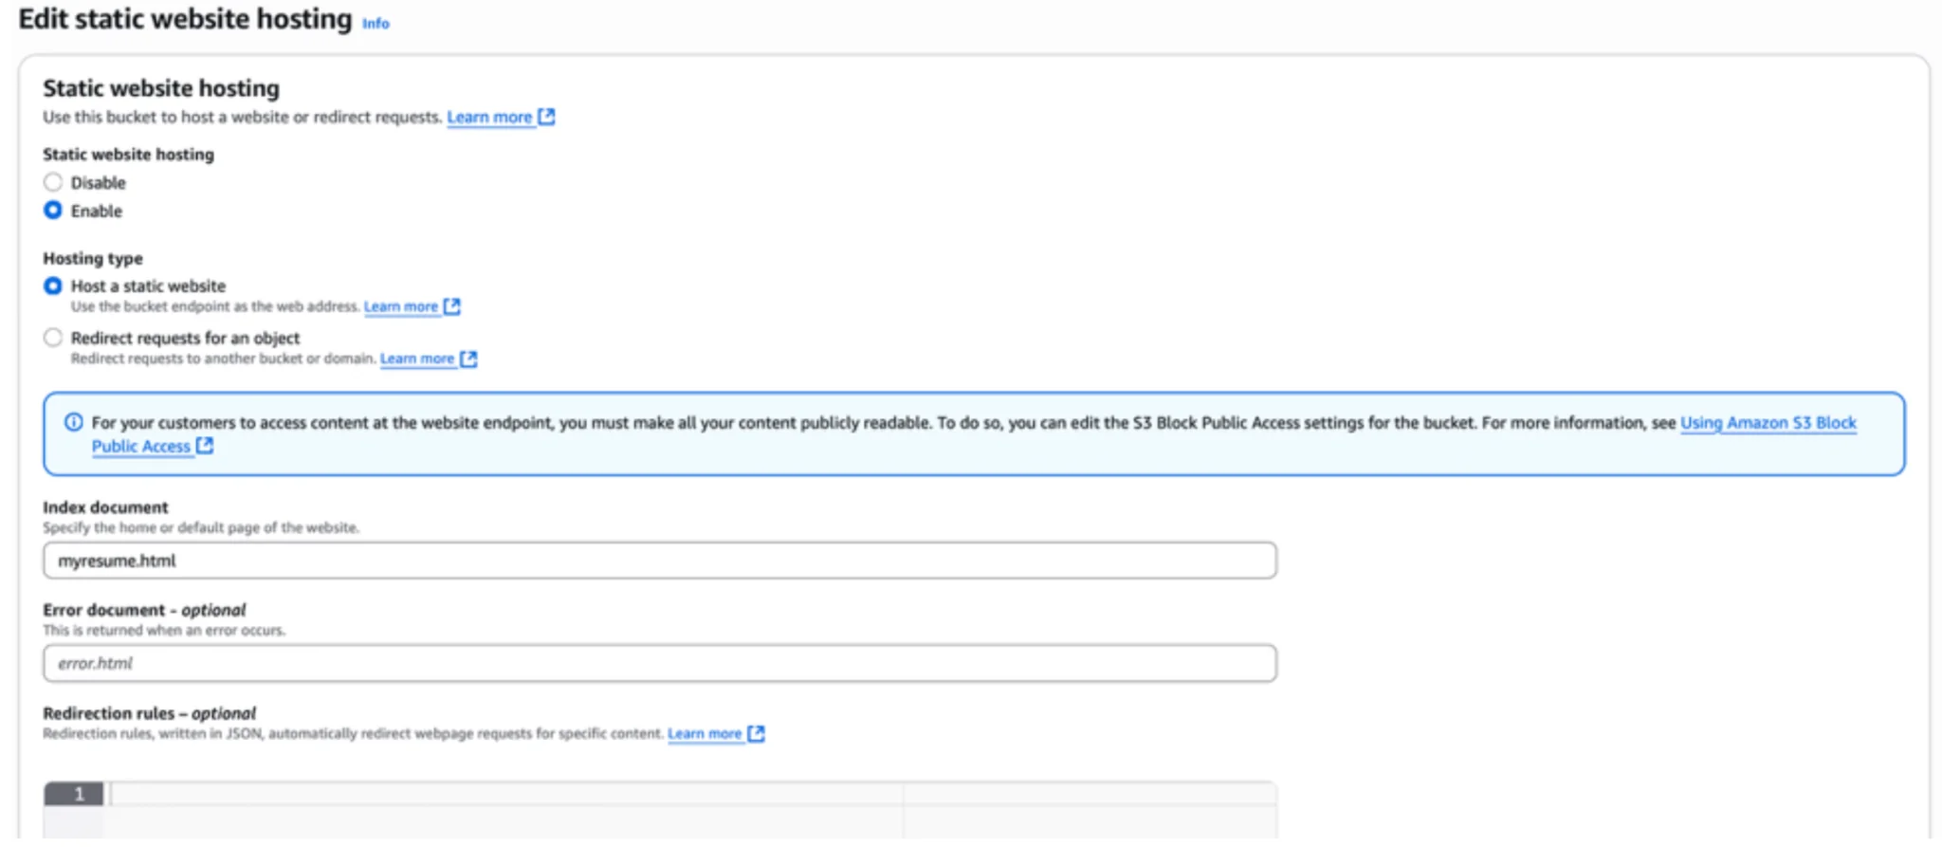Click external icon after bucket endpoint Learn more
The height and width of the screenshot is (847, 1942).
coord(452,306)
